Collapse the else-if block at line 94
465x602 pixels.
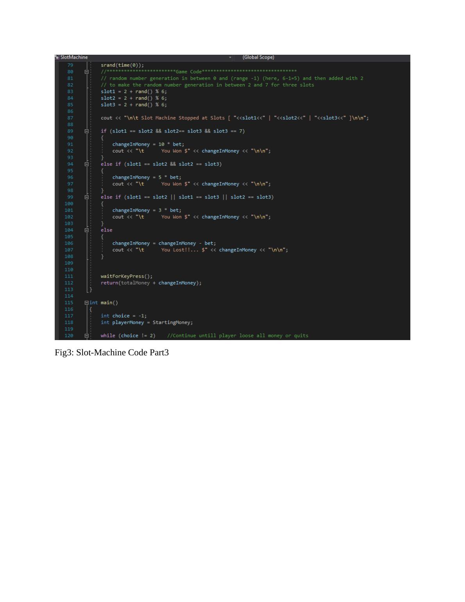(86, 164)
